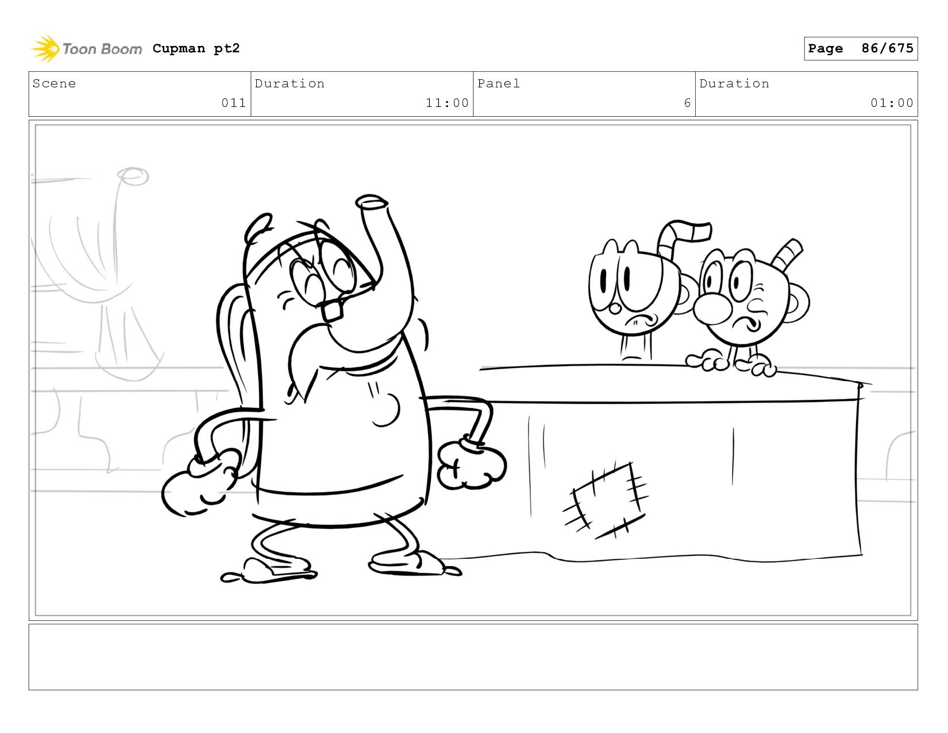Click the panel number '6'
The image size is (948, 733).
pyautogui.click(x=687, y=103)
